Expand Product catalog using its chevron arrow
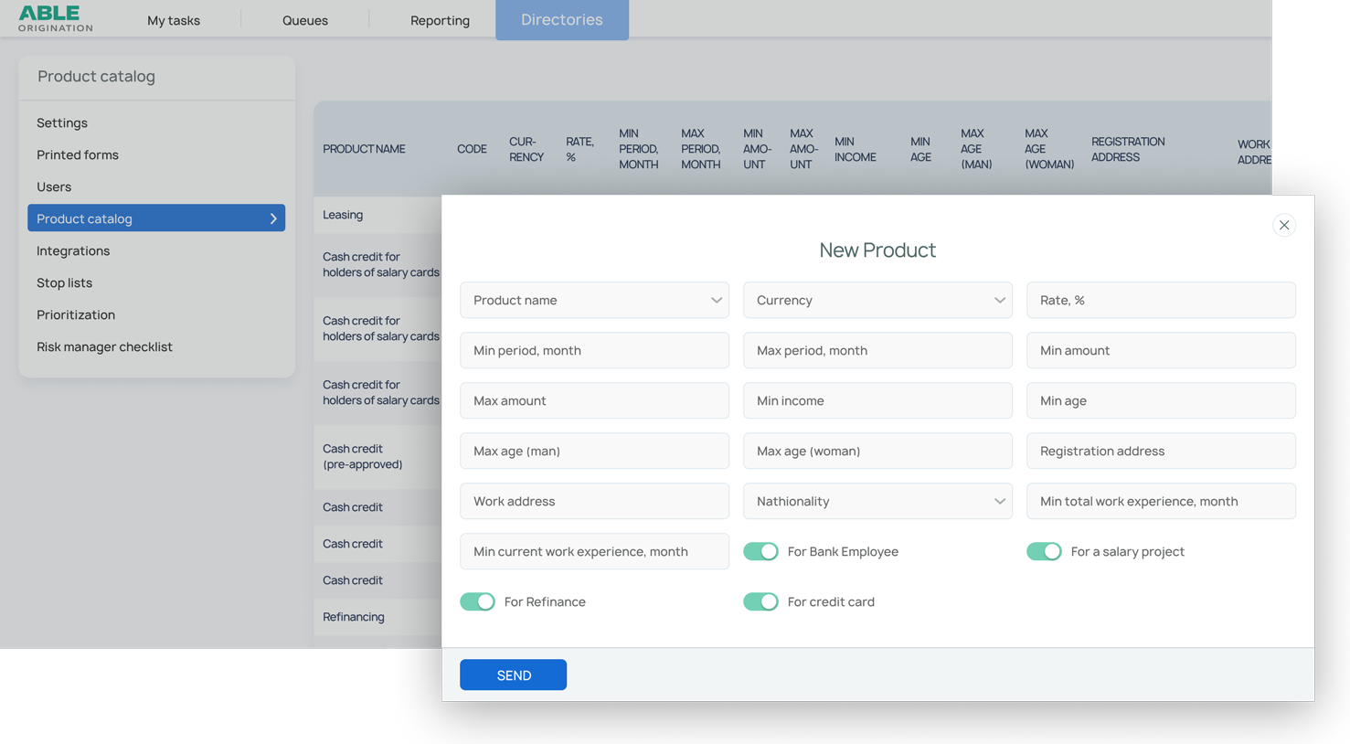Image resolution: width=1350 pixels, height=744 pixels. pyautogui.click(x=272, y=218)
